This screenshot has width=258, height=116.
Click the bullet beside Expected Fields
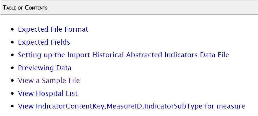coord(12,42)
